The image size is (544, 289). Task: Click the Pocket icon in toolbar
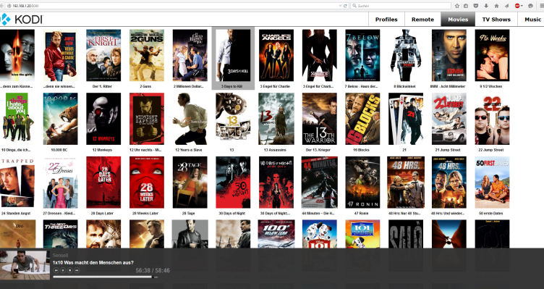click(476, 6)
